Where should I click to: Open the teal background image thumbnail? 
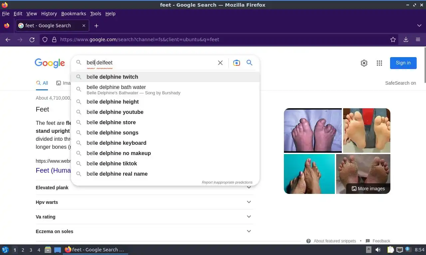click(x=309, y=174)
